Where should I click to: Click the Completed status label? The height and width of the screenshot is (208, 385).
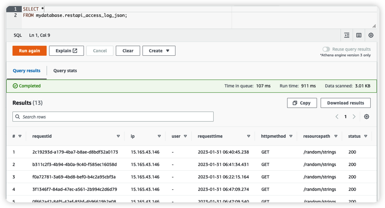click(27, 86)
